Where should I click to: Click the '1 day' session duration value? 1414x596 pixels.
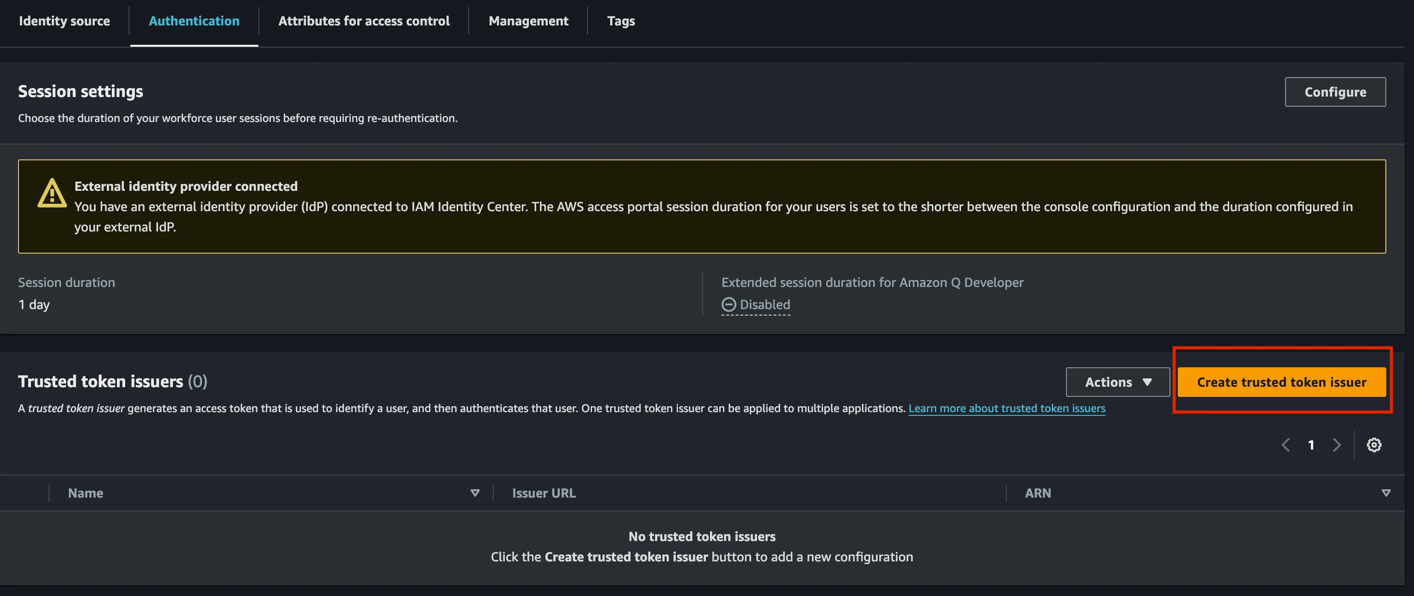(34, 304)
